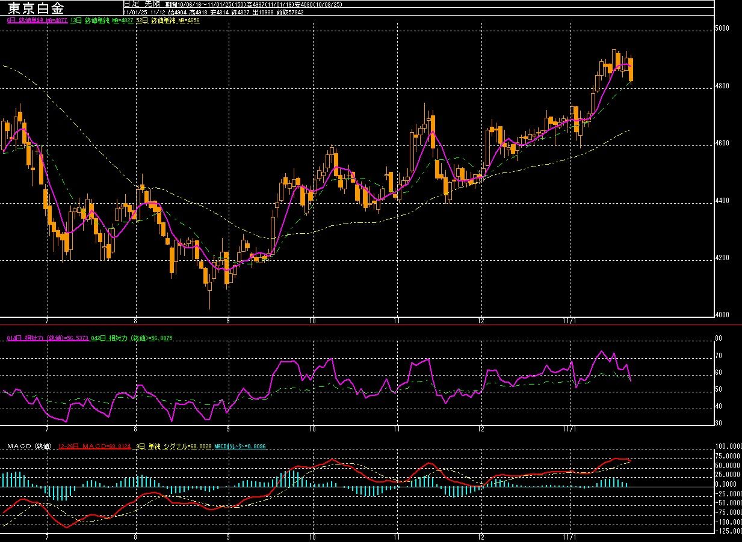This screenshot has width=742, height=542.
Task: Click the MACD (終値) panel title
Action: (x=30, y=446)
